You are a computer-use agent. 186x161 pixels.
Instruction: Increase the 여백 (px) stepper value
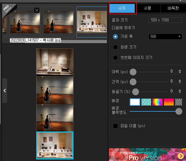(180, 70)
